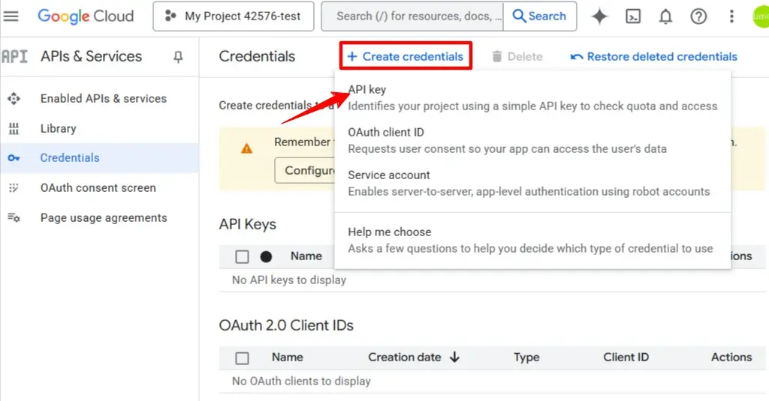The image size is (769, 401).
Task: Click the sort arrow by Creation date
Action: (454, 357)
